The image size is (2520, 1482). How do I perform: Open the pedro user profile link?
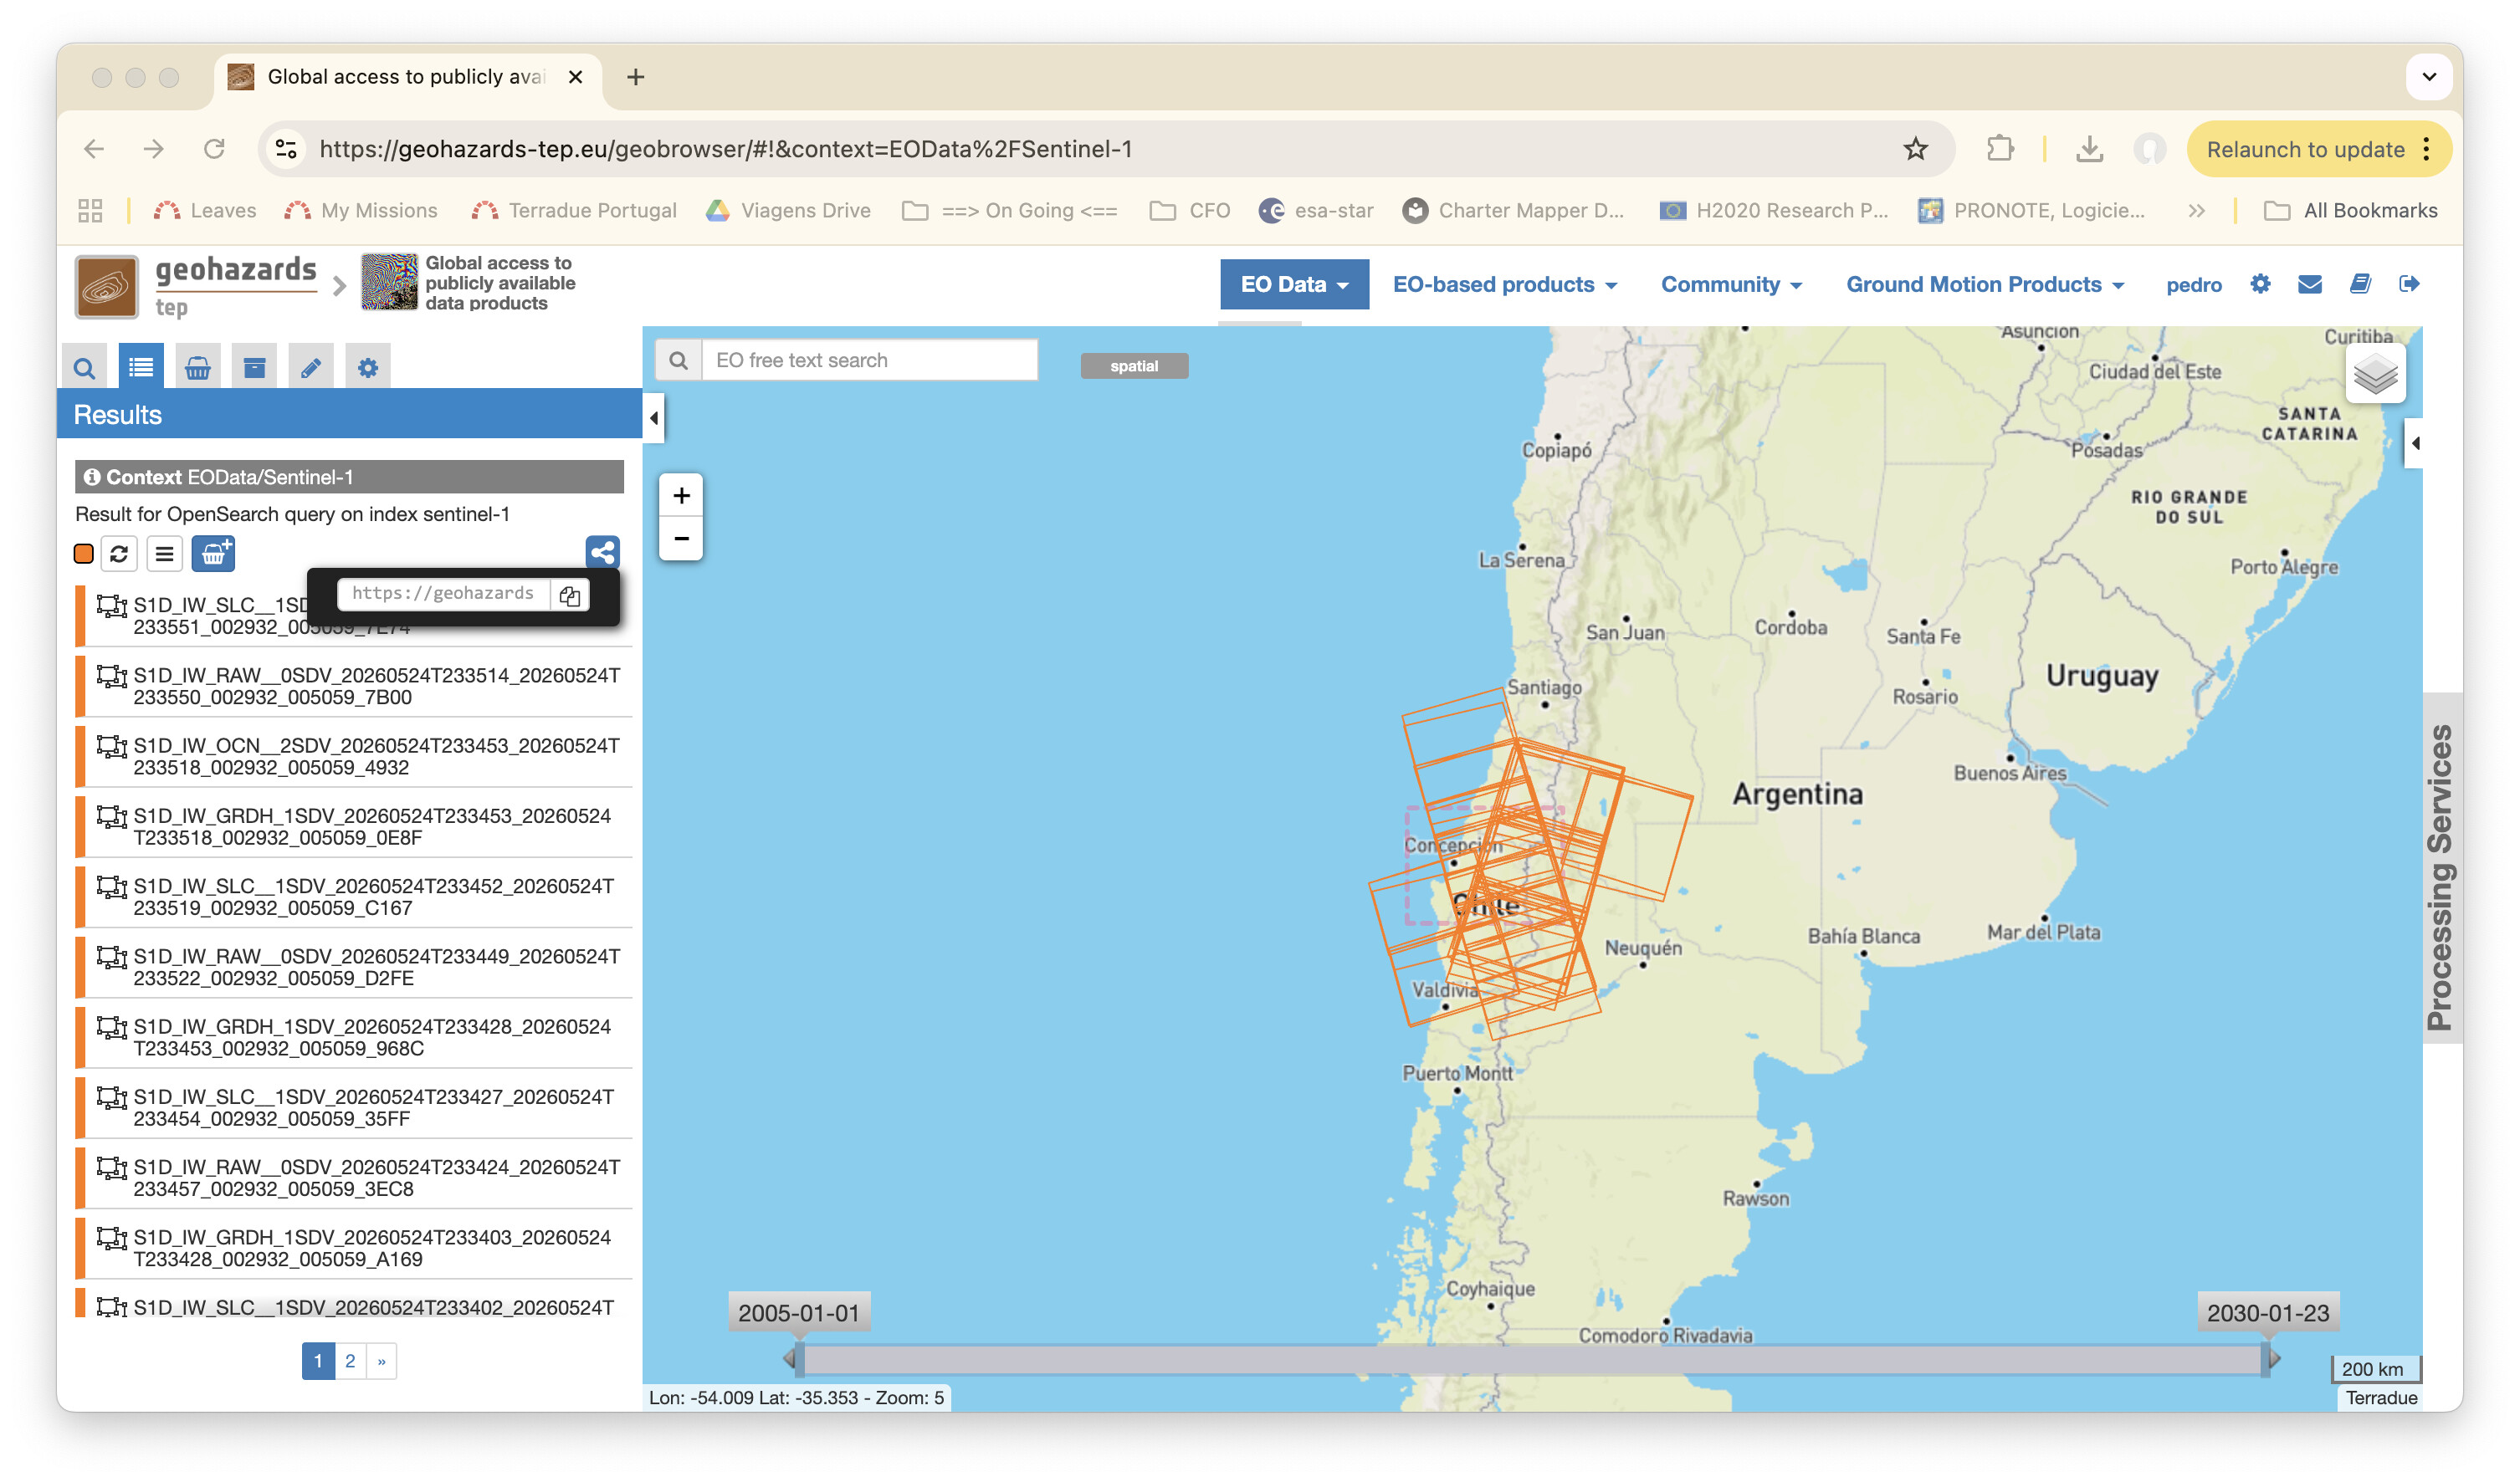pyautogui.click(x=2194, y=285)
